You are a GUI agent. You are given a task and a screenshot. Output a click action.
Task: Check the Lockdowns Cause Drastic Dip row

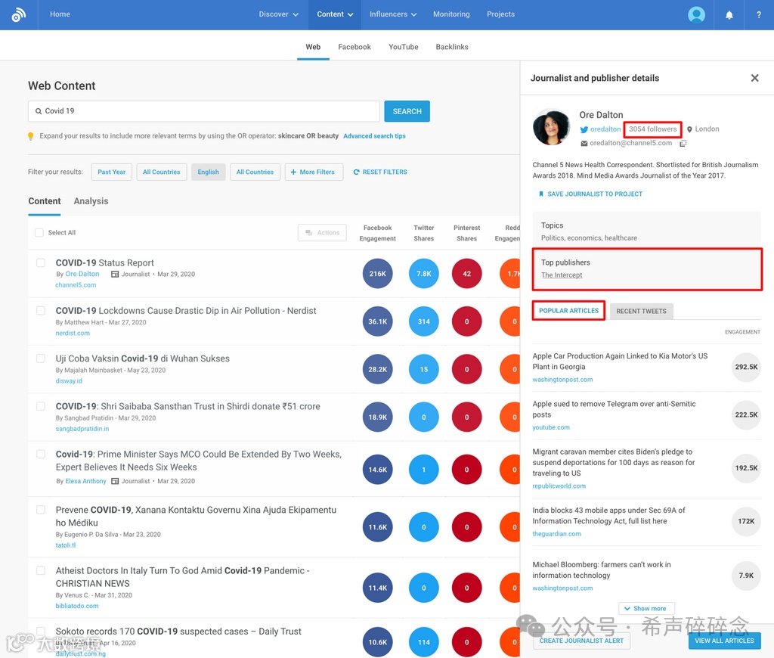[x=41, y=311]
